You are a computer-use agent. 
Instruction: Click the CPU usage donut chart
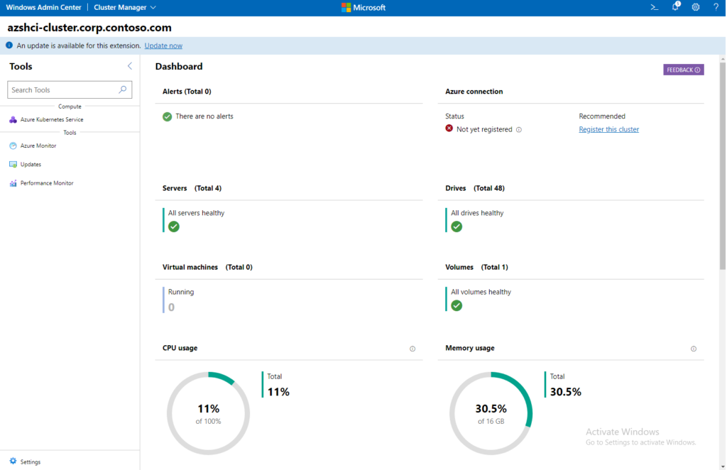[x=208, y=413]
